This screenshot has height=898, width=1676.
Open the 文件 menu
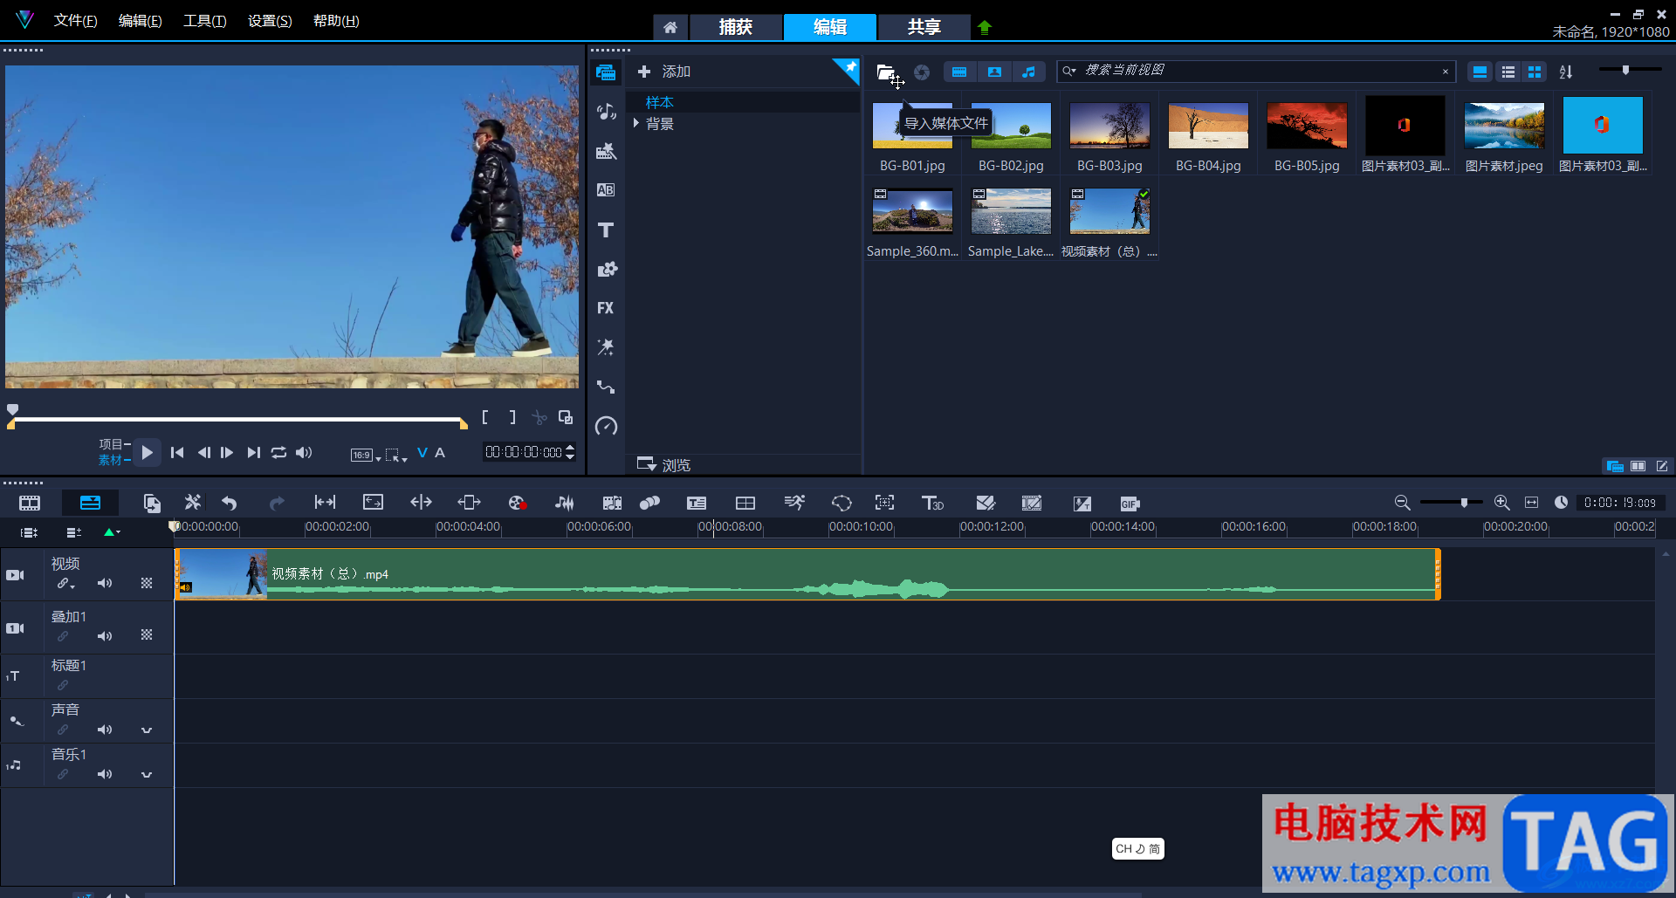(x=75, y=21)
